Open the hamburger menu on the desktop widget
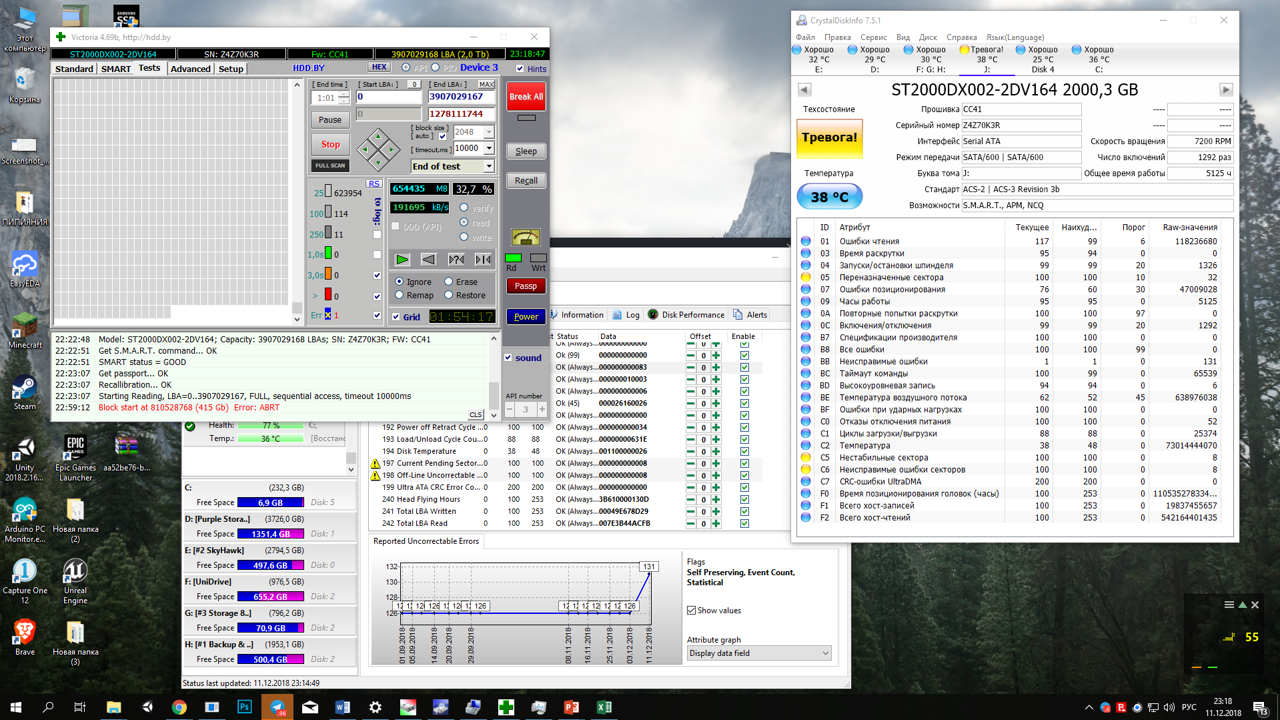The height and width of the screenshot is (720, 1280). coord(1229,605)
